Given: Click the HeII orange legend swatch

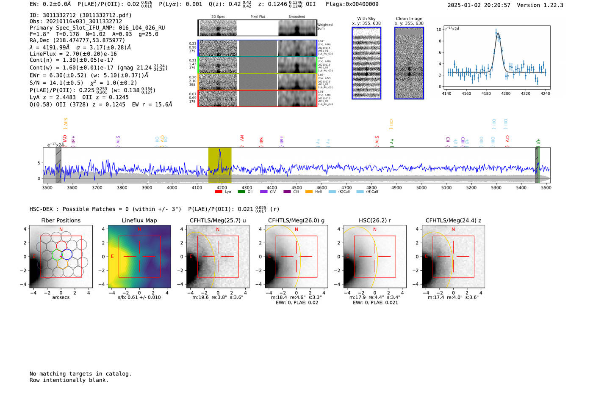Looking at the screenshot, I should point(309,192).
